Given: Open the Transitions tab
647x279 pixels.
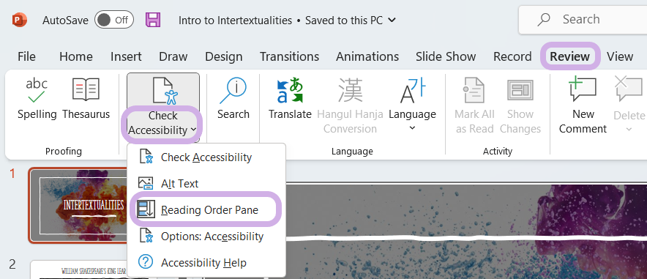Looking at the screenshot, I should tap(289, 56).
